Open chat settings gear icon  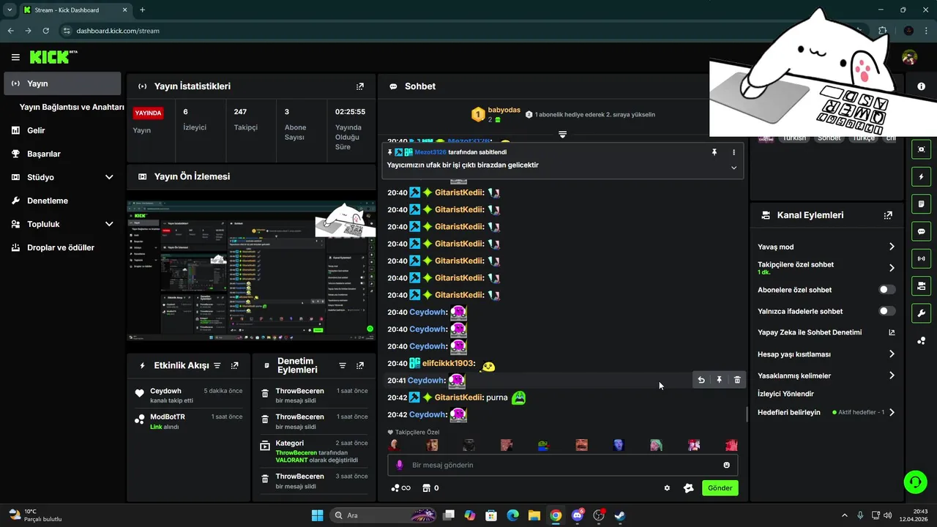click(x=667, y=488)
